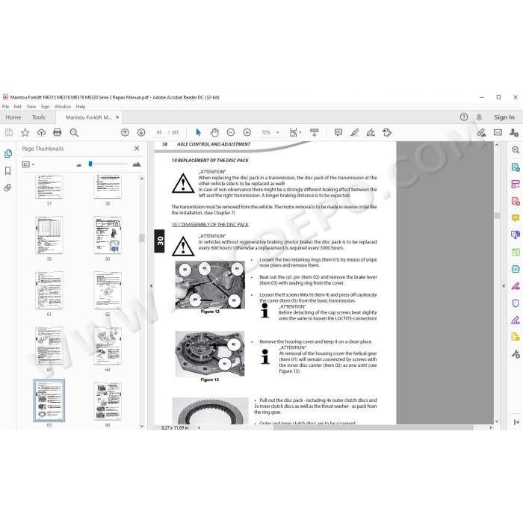Open the View menu
The width and height of the screenshot is (523, 523).
pyautogui.click(x=31, y=106)
